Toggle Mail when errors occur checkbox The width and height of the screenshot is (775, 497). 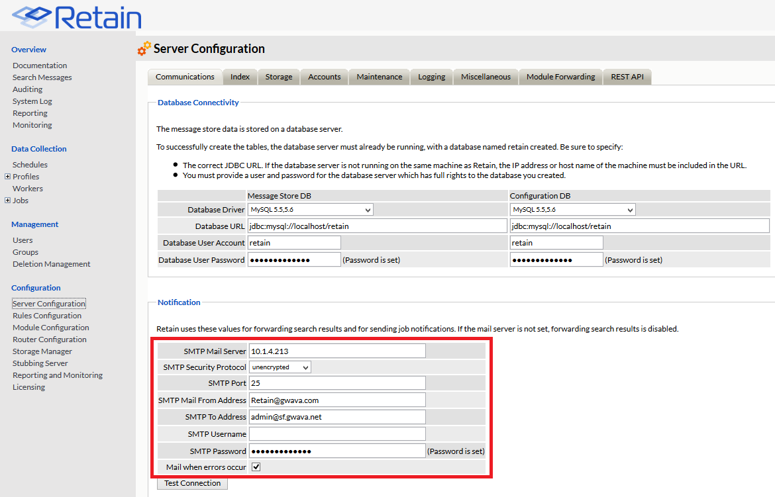256,467
